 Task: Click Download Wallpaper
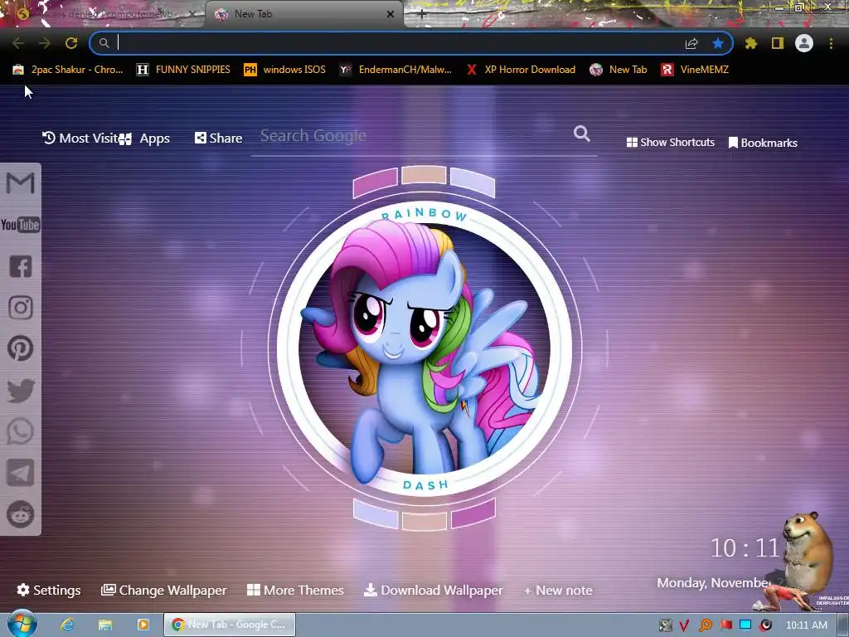[x=433, y=590]
